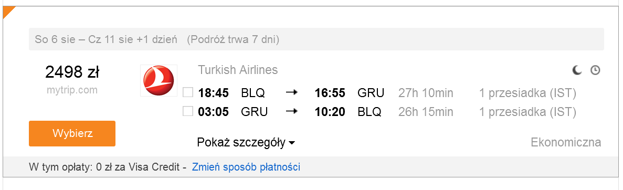Click the So 6 sie date bar
Viewport: 623px width, 190px height.
[x=316, y=39]
